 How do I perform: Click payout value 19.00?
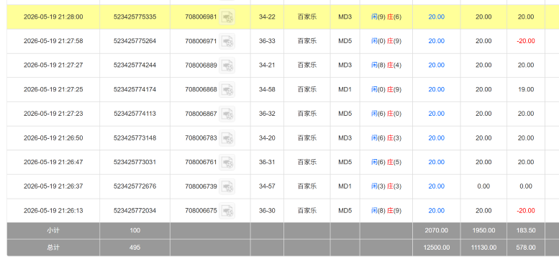click(526, 89)
